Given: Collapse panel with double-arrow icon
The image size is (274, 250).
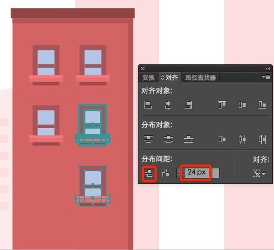Looking at the screenshot, I should (267, 69).
